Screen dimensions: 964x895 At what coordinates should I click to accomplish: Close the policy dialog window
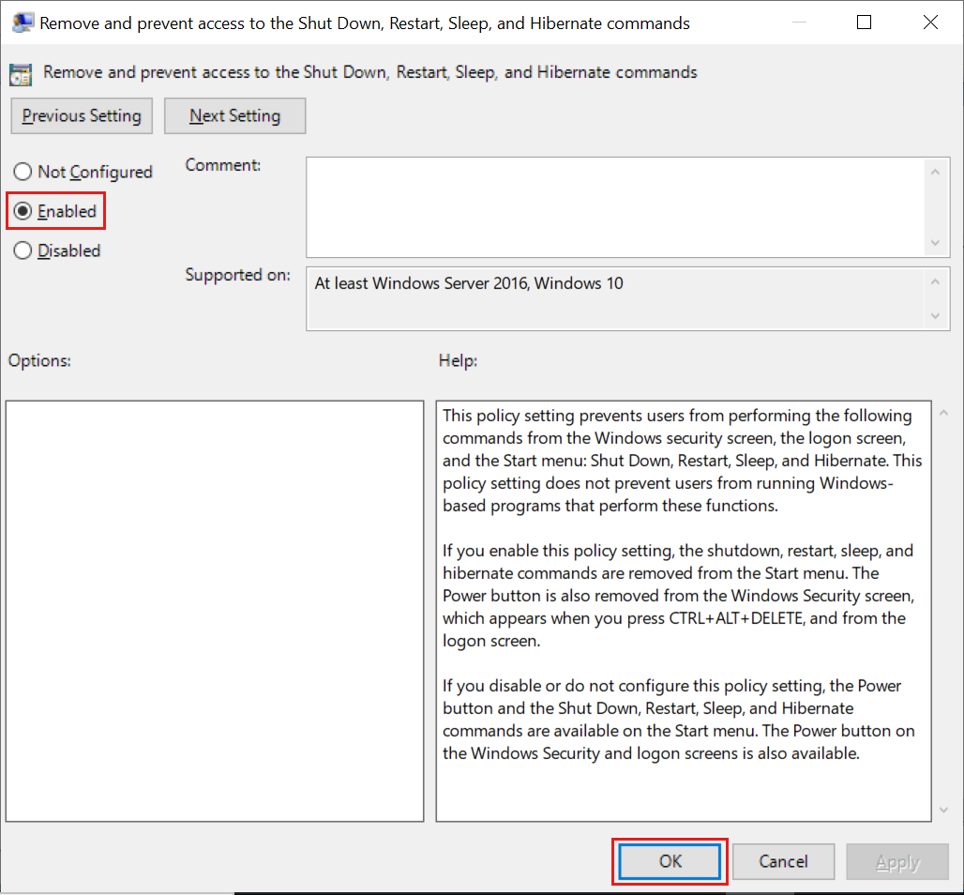(x=930, y=23)
